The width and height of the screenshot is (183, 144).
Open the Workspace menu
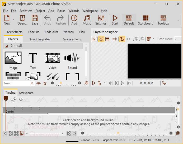tap(90, 11)
